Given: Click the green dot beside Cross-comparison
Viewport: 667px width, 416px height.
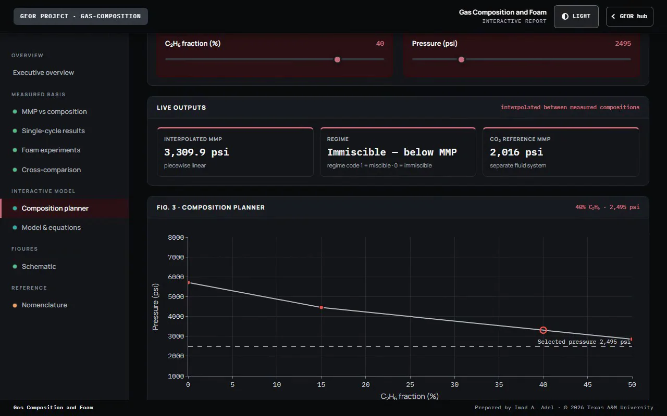Looking at the screenshot, I should tap(15, 170).
